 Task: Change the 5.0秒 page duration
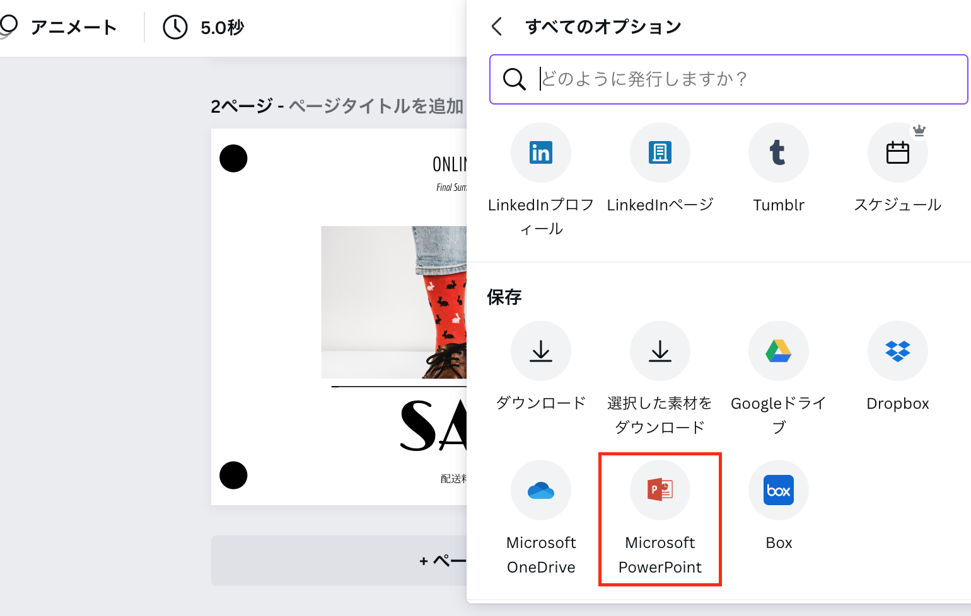pyautogui.click(x=223, y=28)
